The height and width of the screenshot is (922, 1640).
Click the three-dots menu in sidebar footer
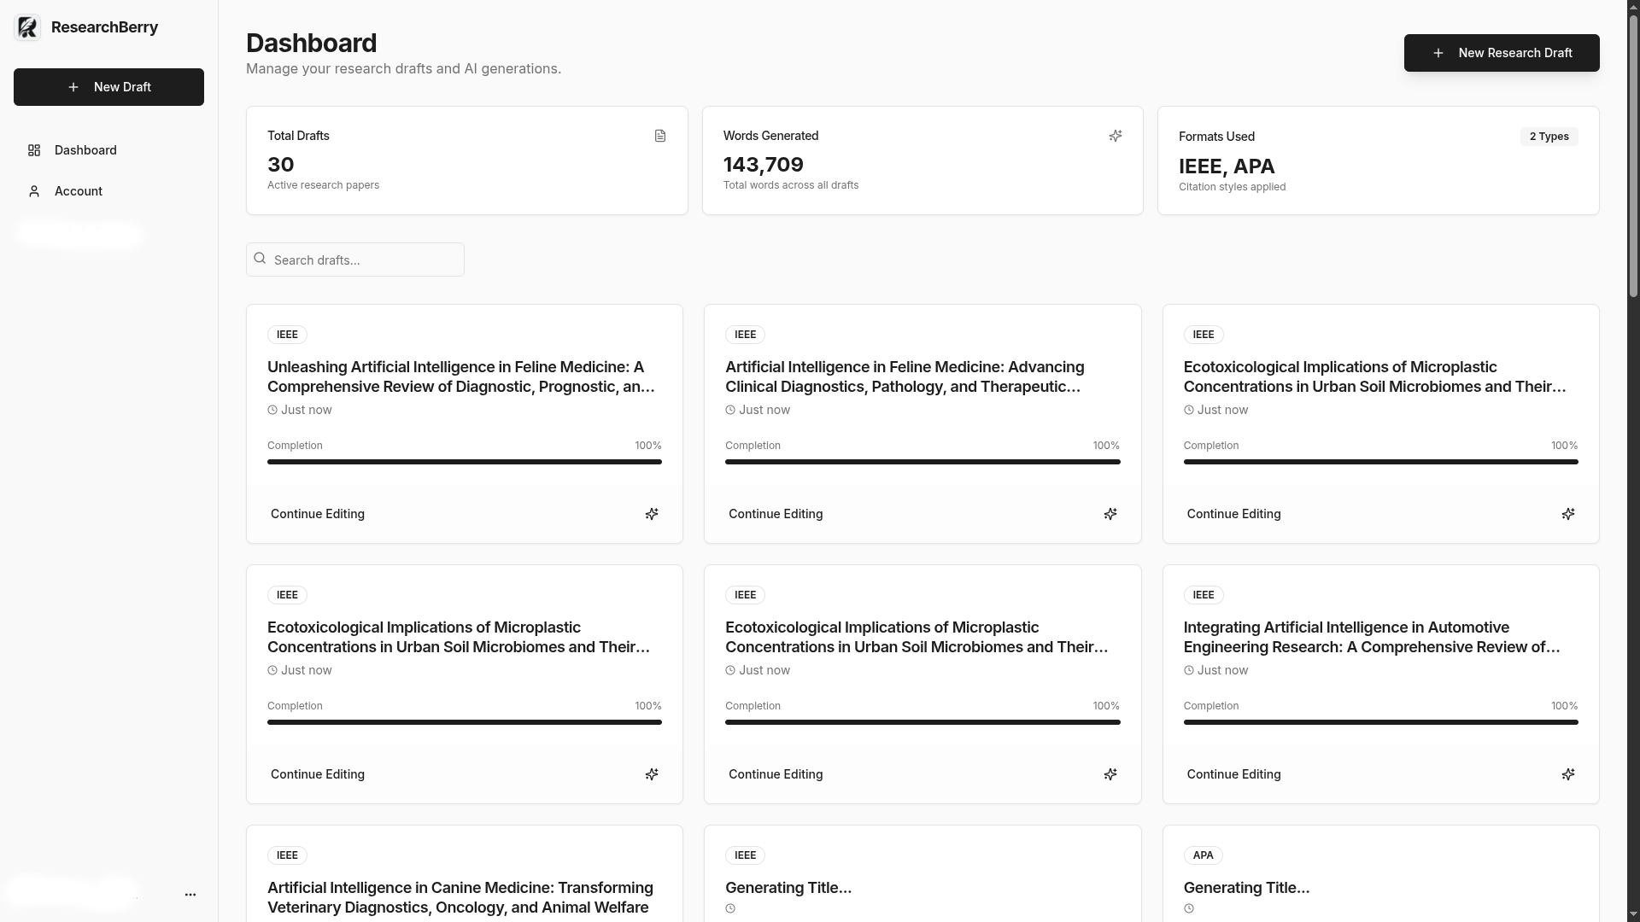(x=190, y=895)
